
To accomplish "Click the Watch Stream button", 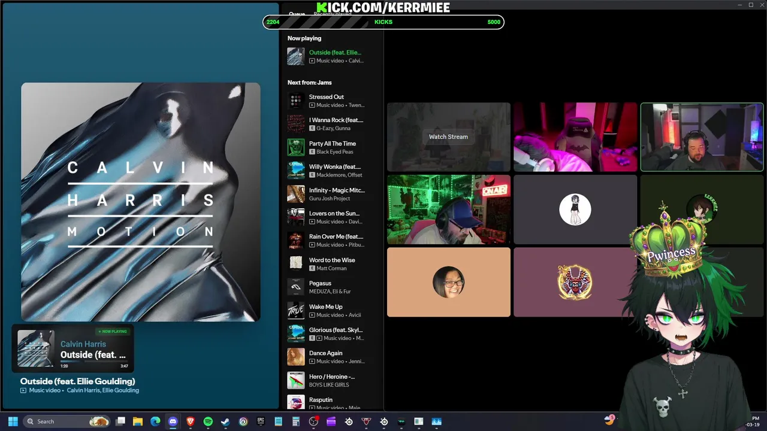I will tap(448, 136).
